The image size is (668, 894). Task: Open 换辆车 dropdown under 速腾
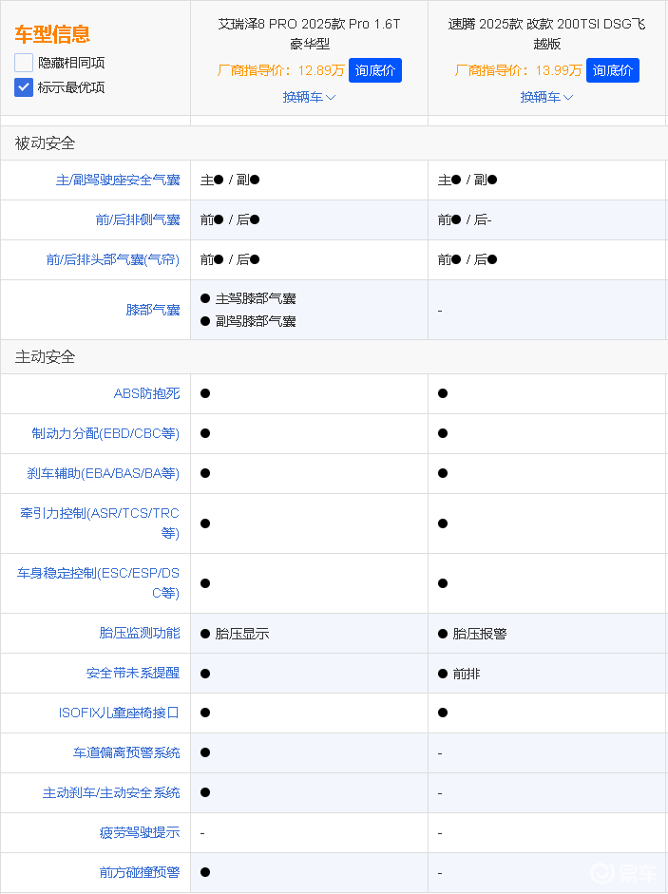click(x=546, y=97)
